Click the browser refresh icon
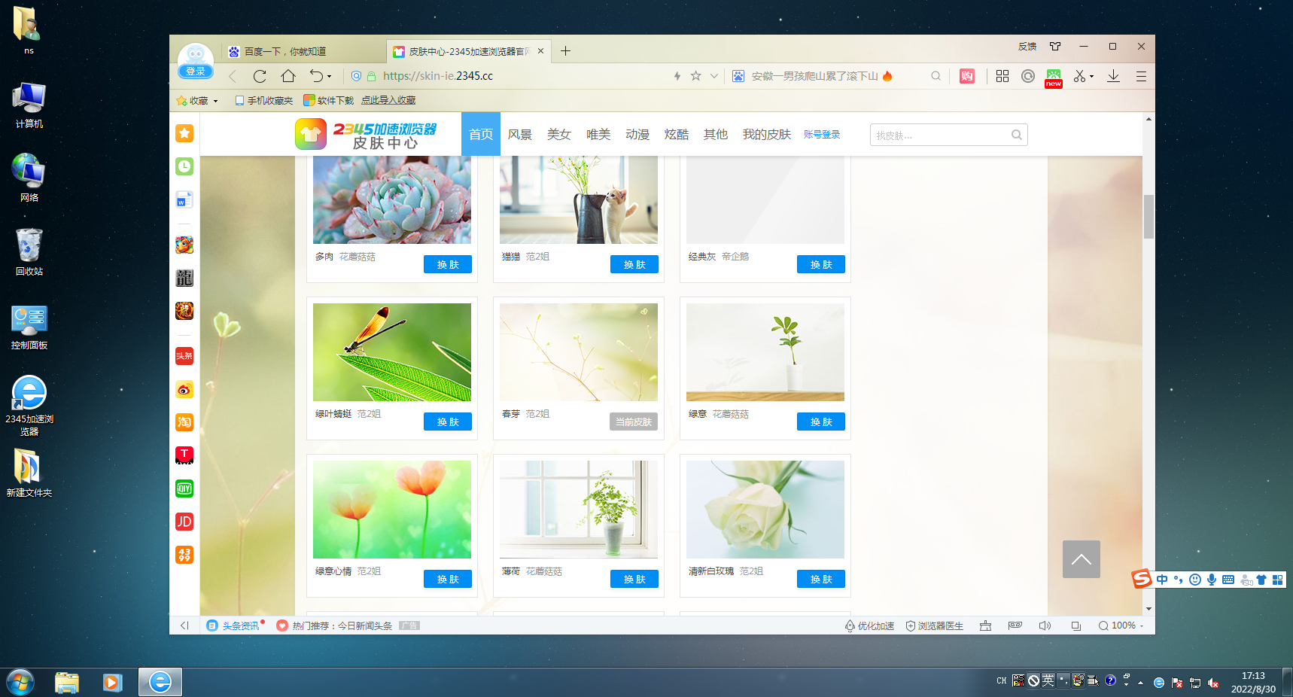The width and height of the screenshot is (1293, 697). tap(260, 76)
